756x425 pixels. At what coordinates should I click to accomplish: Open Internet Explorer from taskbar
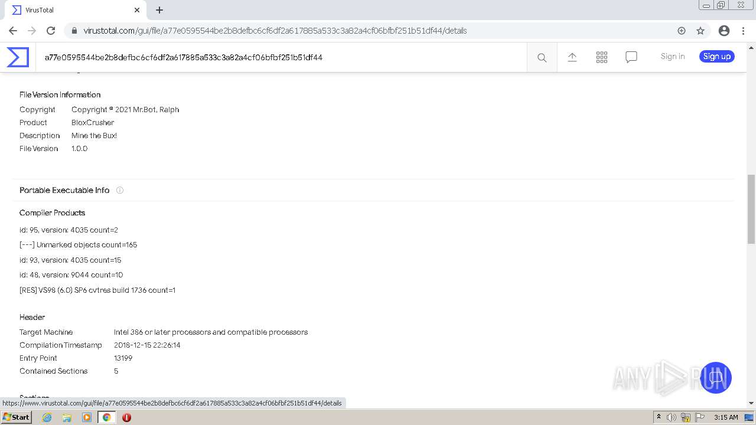(47, 417)
